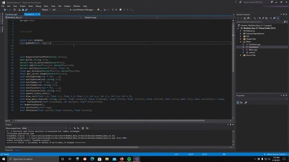This screenshot has width=289, height=162.
Task: Open Microsoft Edge from the taskbar
Action: [x=92, y=159]
